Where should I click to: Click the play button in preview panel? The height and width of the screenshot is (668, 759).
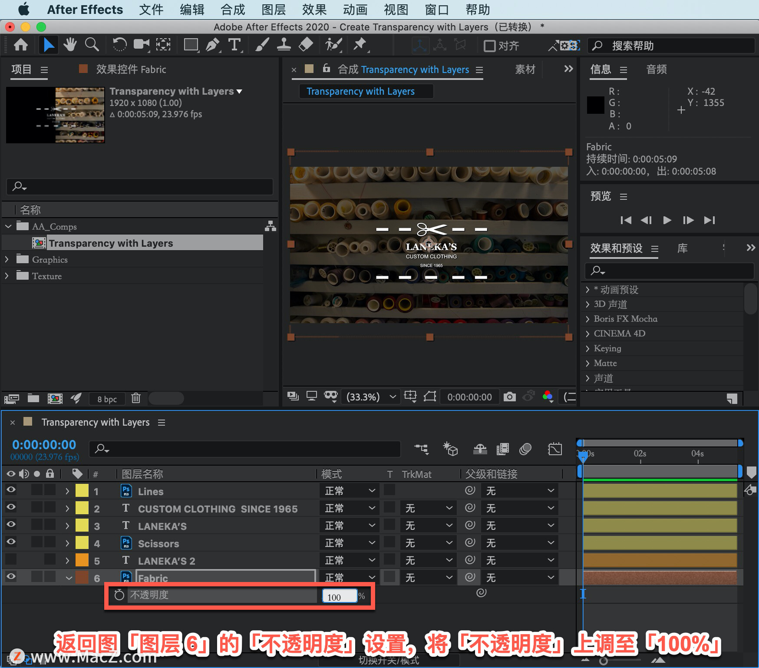click(x=667, y=220)
